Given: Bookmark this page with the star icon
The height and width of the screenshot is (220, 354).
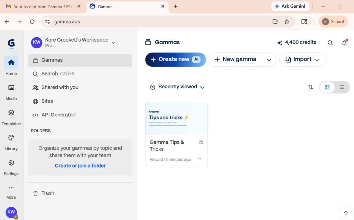Looking at the screenshot, I should (287, 22).
